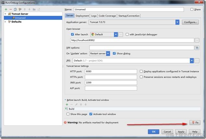Viewport: 206px width, 139px height.
Task: Move before-launch task up arrow
Action: tap(81, 104)
